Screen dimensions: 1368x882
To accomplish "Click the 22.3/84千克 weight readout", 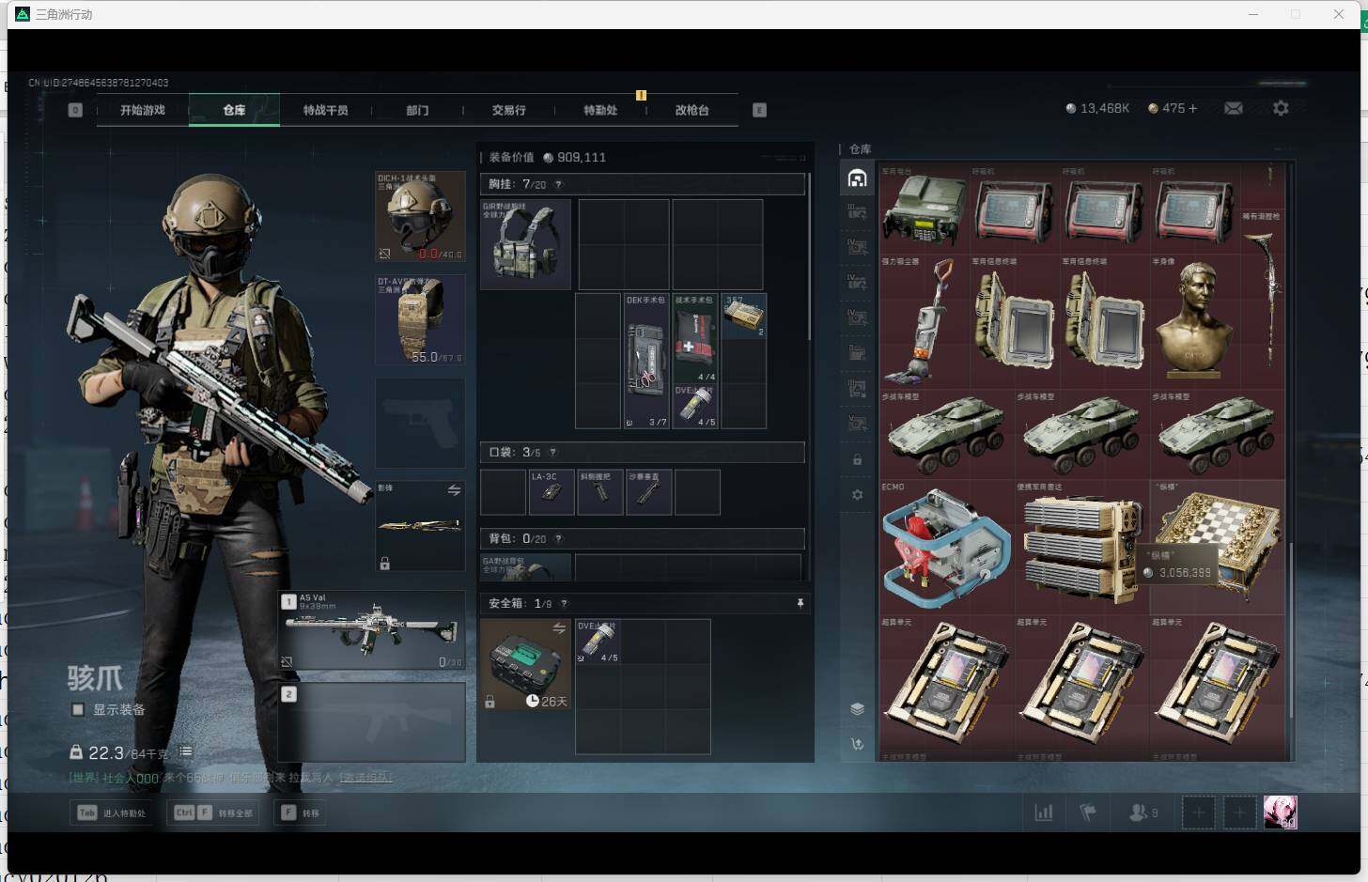I will tap(129, 752).
